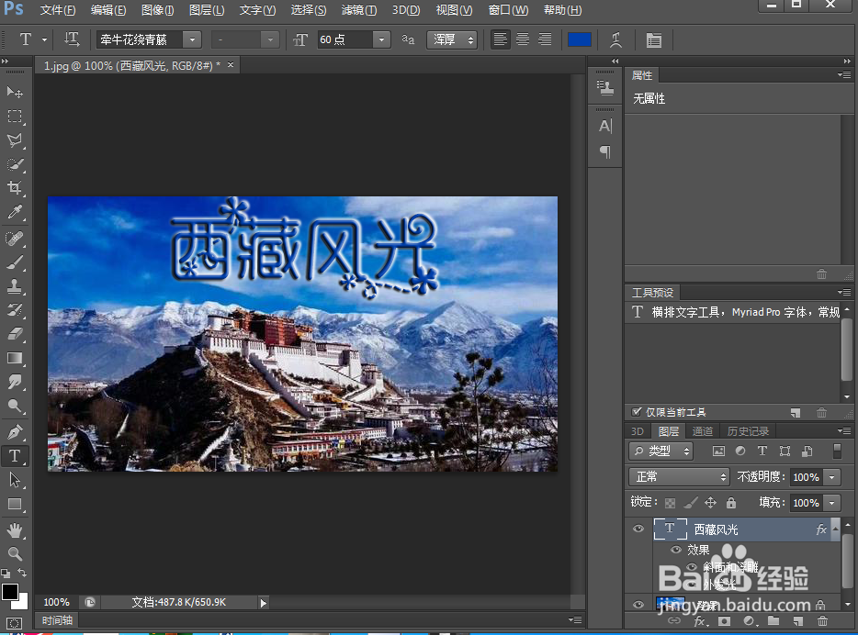Click the status bar info arrow
The image size is (858, 635).
[264, 603]
